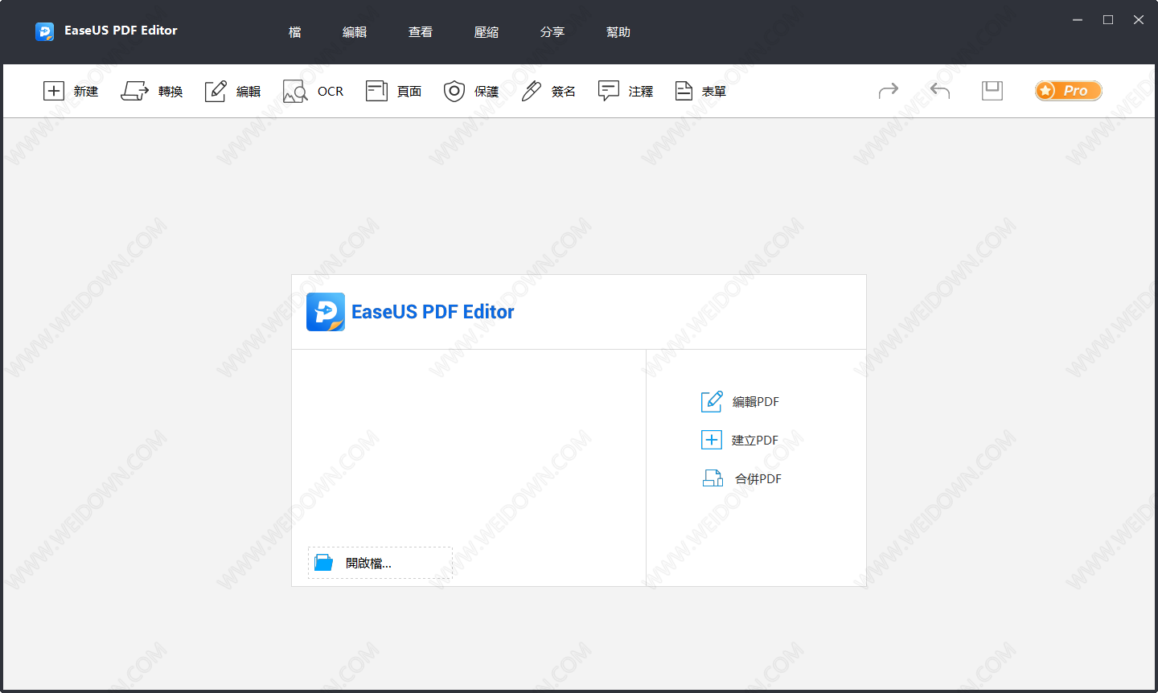Click the EaseUS PDF Editor logo in the start panel
Viewport: 1158px width, 693px height.
pyautogui.click(x=326, y=312)
